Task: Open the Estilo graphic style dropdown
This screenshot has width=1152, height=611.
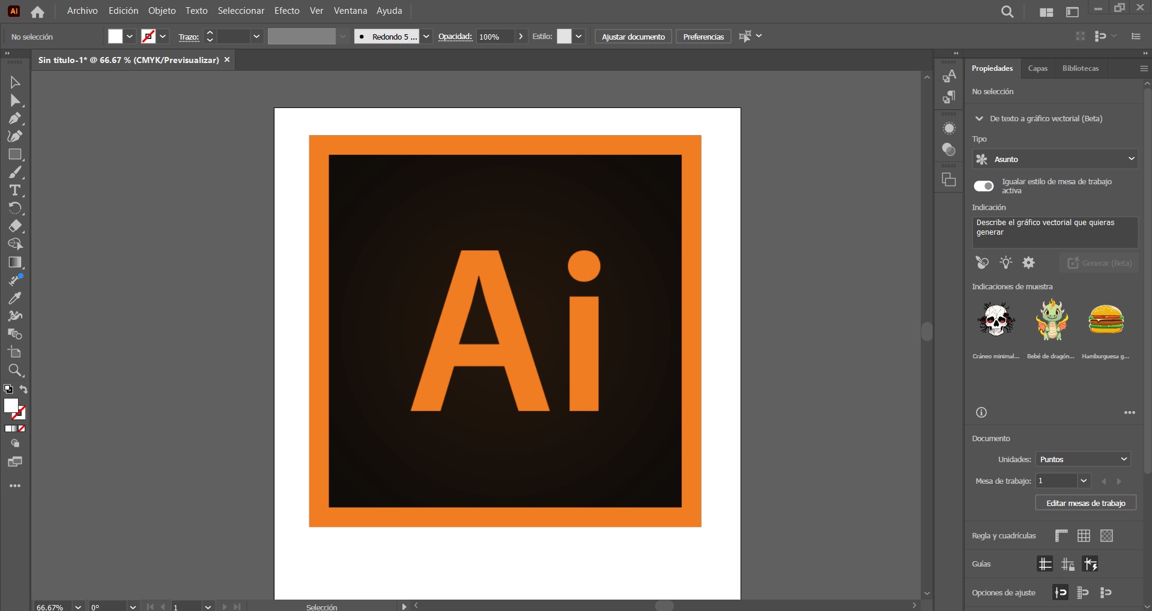Action: point(579,37)
